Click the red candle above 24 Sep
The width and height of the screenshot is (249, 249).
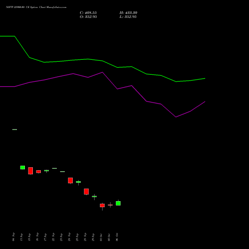[x=70, y=180]
